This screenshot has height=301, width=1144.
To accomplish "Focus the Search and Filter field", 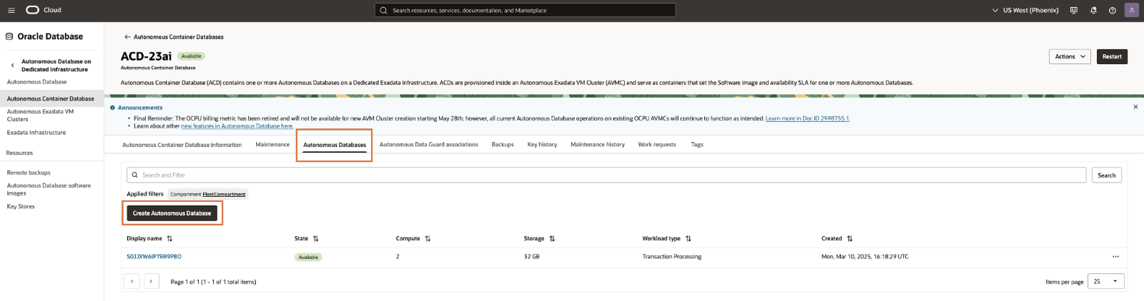I will (606, 175).
